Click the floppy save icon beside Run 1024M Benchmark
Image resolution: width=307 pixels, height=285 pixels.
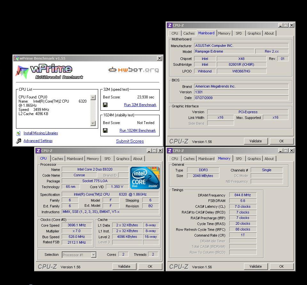[x=105, y=130]
